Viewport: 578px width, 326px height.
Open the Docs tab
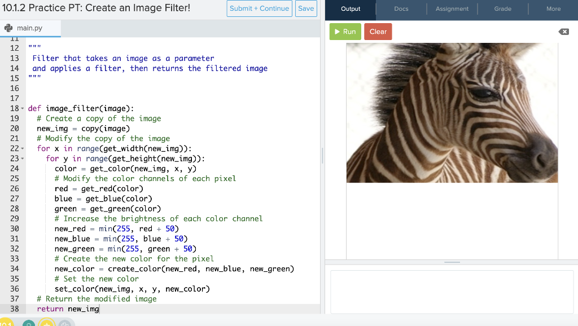[401, 8]
